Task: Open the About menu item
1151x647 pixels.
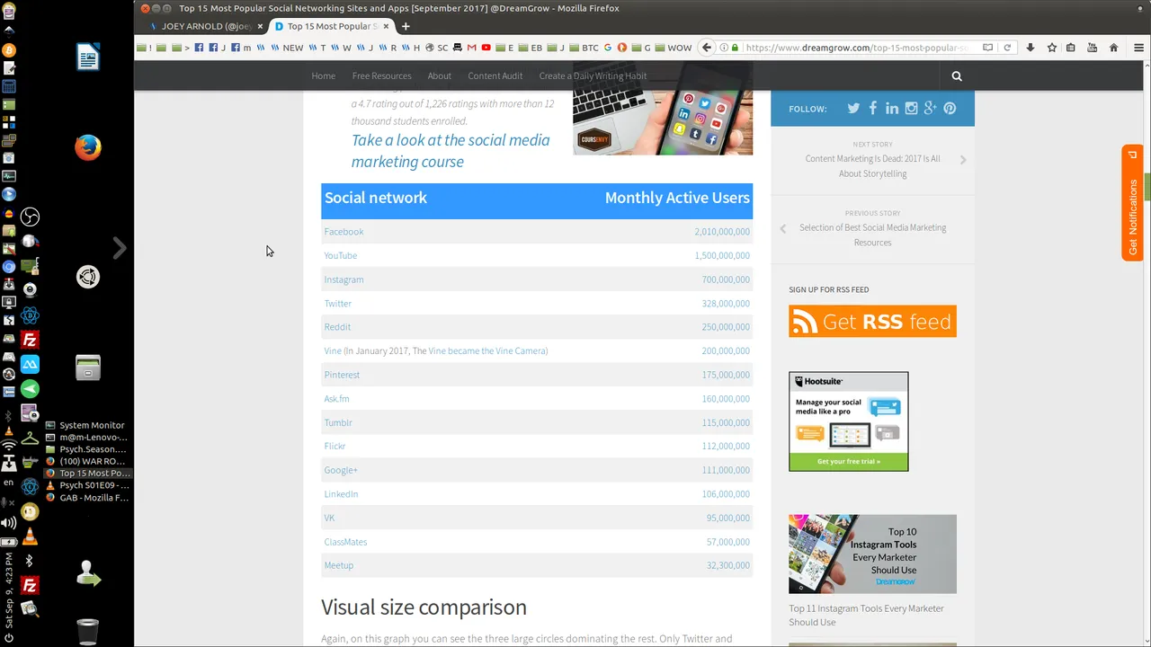Action: click(x=440, y=75)
